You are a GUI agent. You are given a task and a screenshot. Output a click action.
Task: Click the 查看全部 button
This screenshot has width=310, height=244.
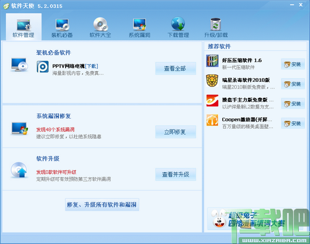click(175, 68)
